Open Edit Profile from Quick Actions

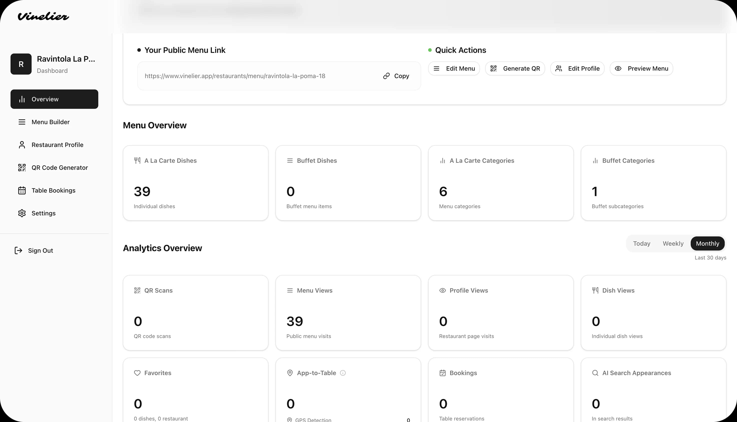click(x=577, y=68)
